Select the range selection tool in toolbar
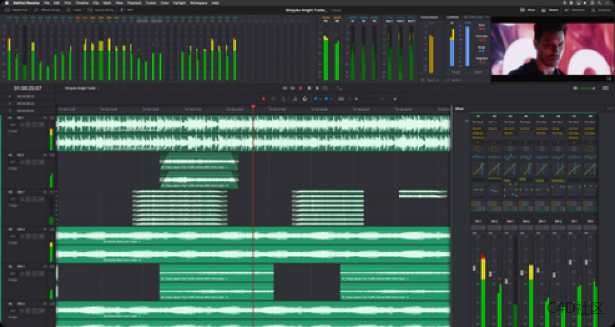The image size is (615, 327). click(x=273, y=98)
